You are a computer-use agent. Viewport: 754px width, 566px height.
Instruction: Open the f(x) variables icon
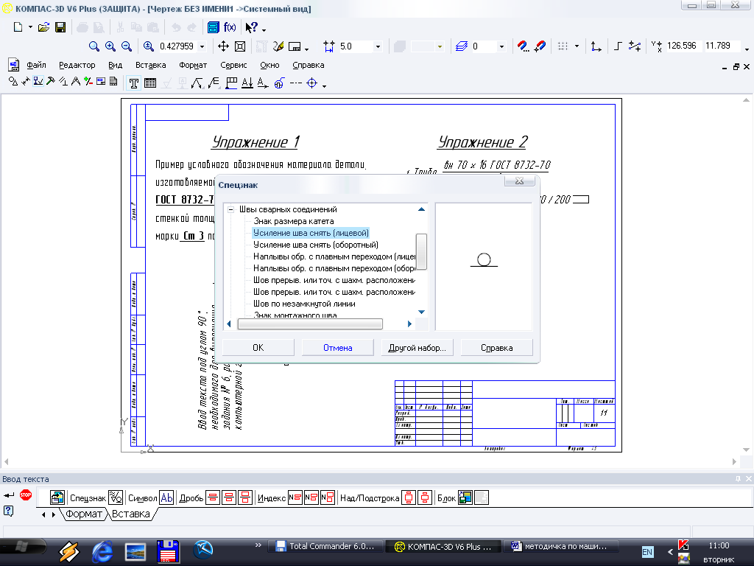230,27
